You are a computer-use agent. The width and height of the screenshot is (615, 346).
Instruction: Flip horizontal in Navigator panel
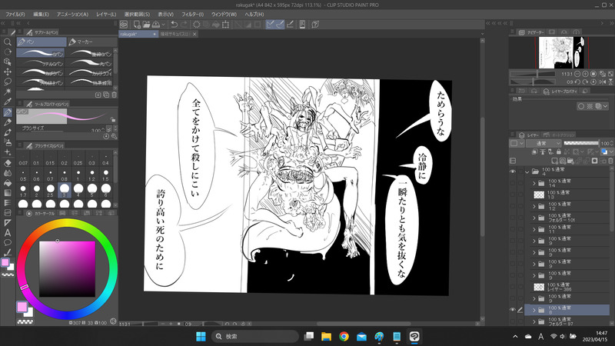603,82
